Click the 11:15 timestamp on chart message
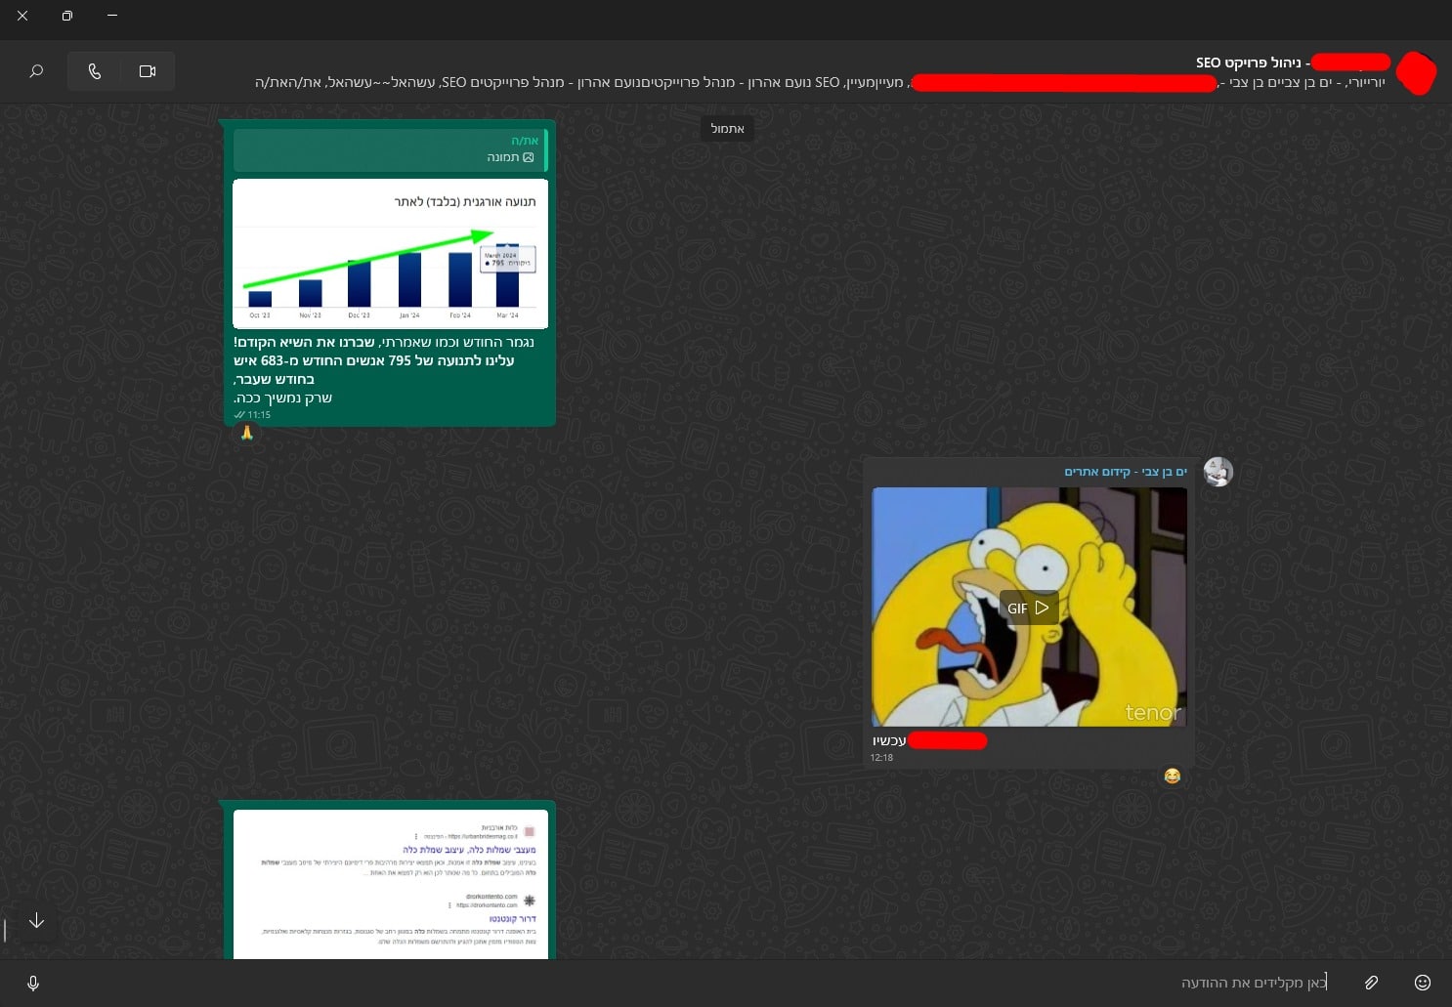1452x1007 pixels. click(x=259, y=415)
